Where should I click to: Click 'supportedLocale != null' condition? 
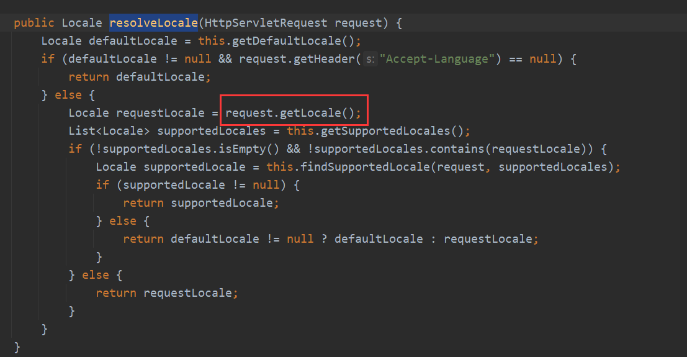pos(201,184)
